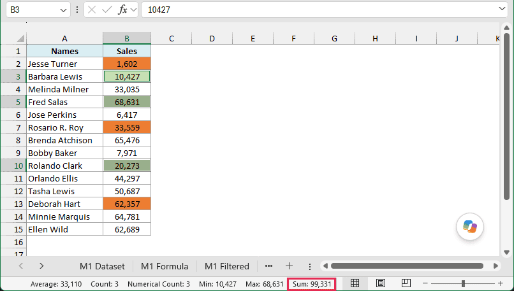Select orange cell with 33,559
Viewport: 514px width, 291px height.
127,127
